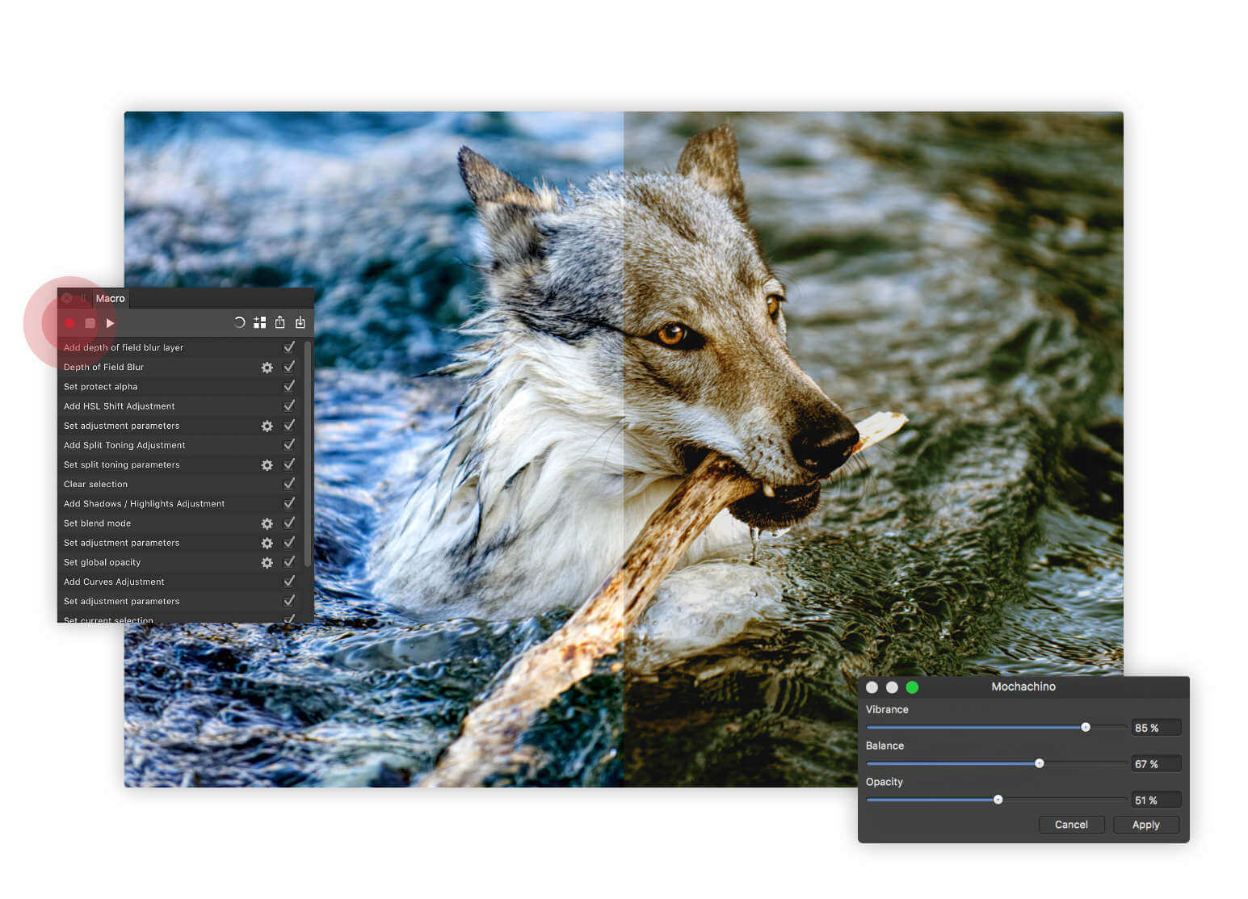Stop macro recording with the square stop button

[90, 323]
